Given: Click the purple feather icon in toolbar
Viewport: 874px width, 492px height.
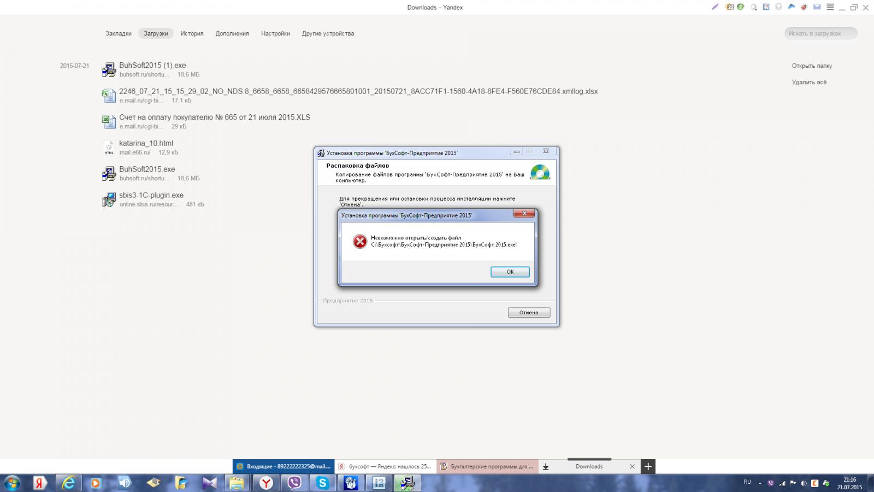Looking at the screenshot, I should pos(715,7).
